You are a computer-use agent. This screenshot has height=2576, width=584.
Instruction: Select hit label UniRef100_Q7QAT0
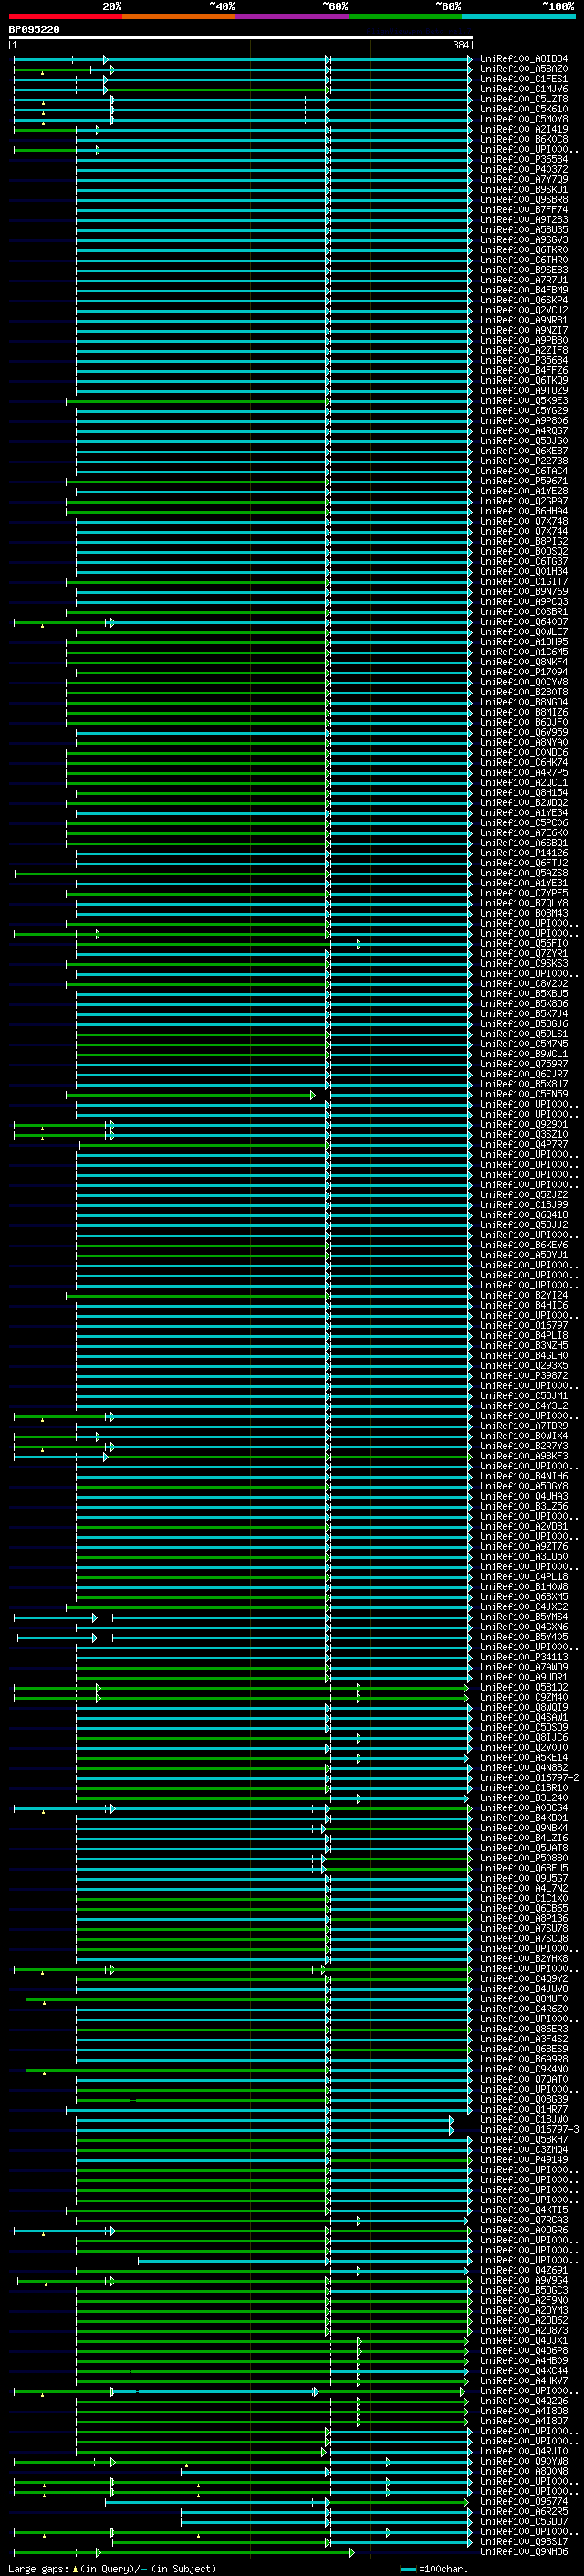(524, 2079)
